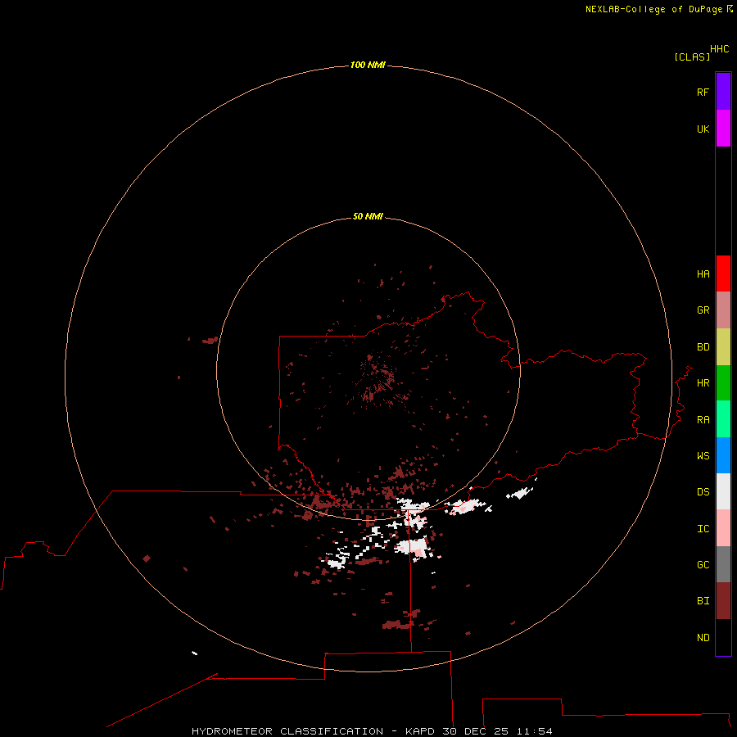
Task: Click the GR legend label
Action: coord(703,310)
